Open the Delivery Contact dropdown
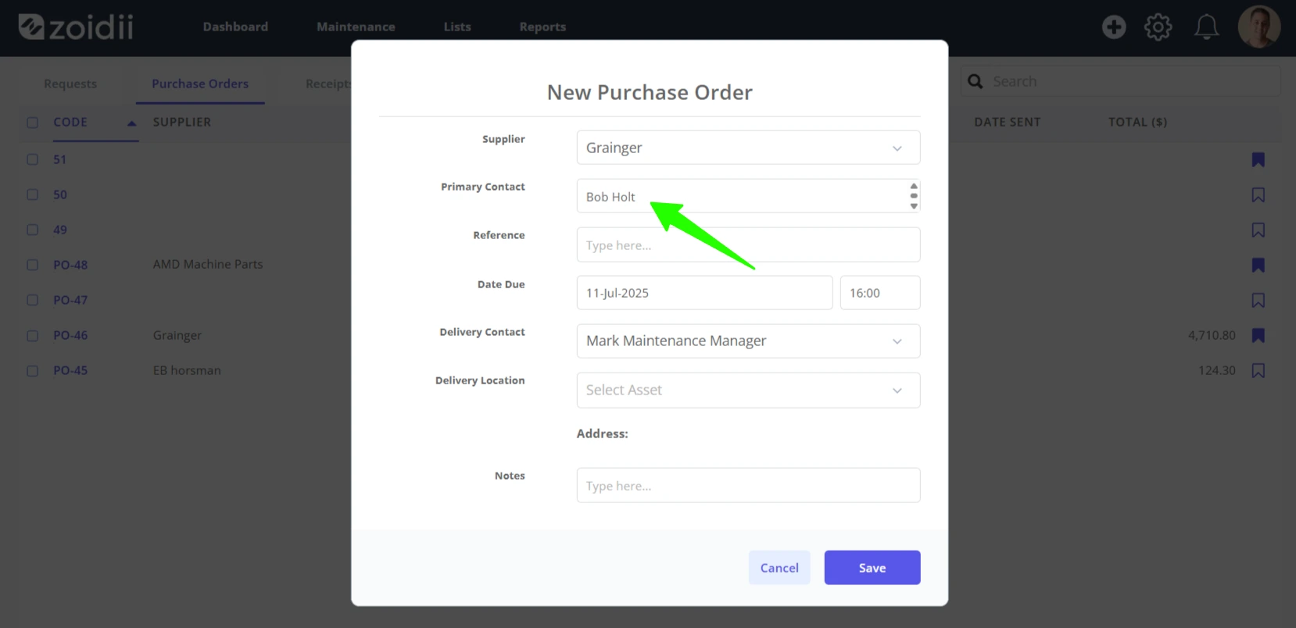The height and width of the screenshot is (628, 1296). [x=748, y=341]
